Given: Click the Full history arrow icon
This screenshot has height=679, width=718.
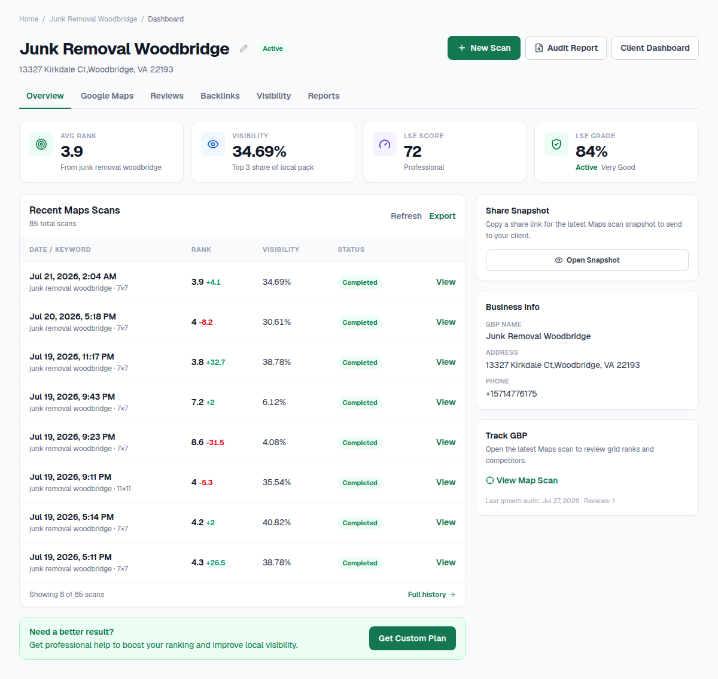Looking at the screenshot, I should (452, 595).
